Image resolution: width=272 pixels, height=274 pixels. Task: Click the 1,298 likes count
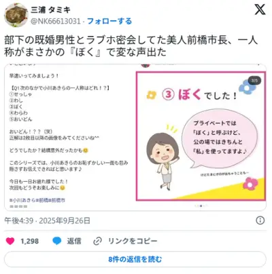(29, 241)
